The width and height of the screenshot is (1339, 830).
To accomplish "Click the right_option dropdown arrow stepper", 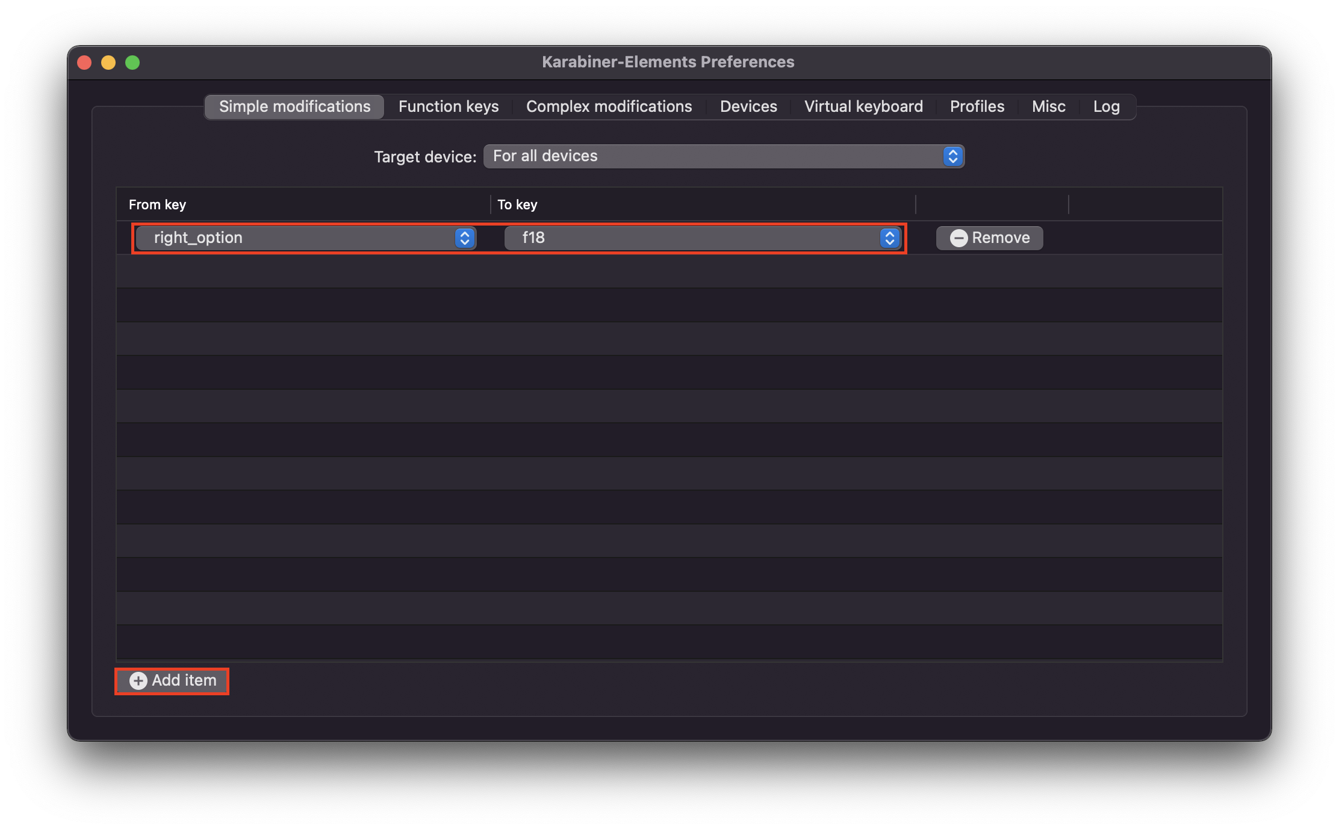I will [464, 238].
